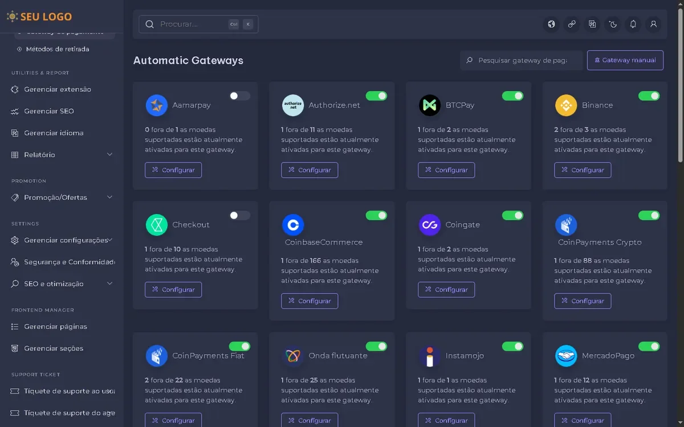Open the language translate icon in header
This screenshot has width=684, height=427.
click(x=592, y=24)
